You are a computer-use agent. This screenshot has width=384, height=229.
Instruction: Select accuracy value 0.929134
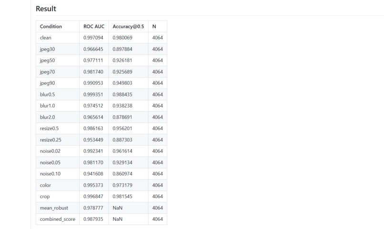click(122, 163)
